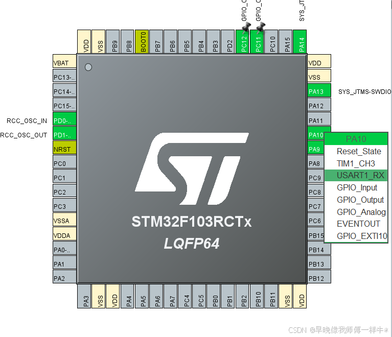Click the VDDA pin
The width and height of the screenshot is (392, 337).
[64, 234]
